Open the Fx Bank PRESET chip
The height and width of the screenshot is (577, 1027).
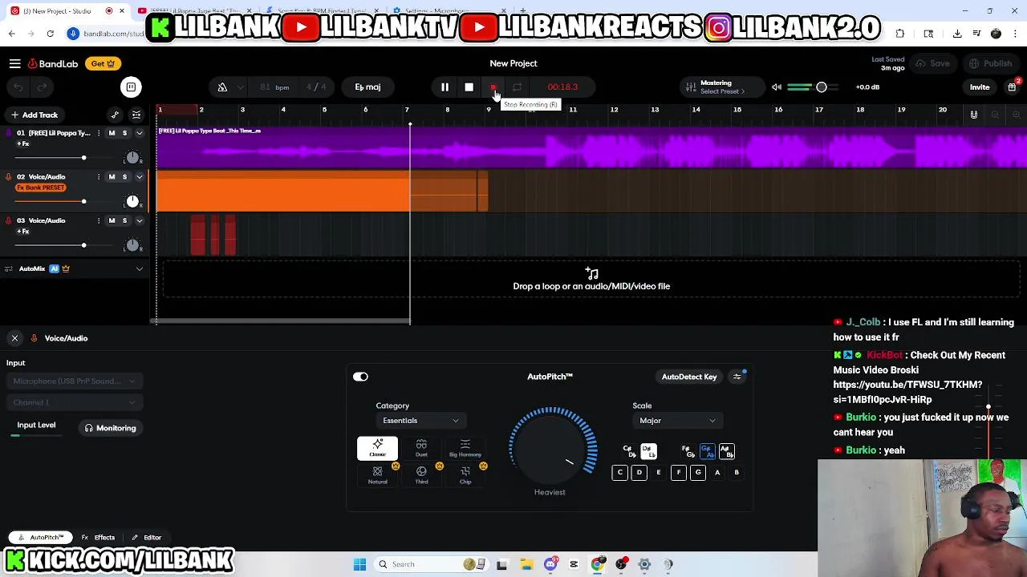click(41, 188)
